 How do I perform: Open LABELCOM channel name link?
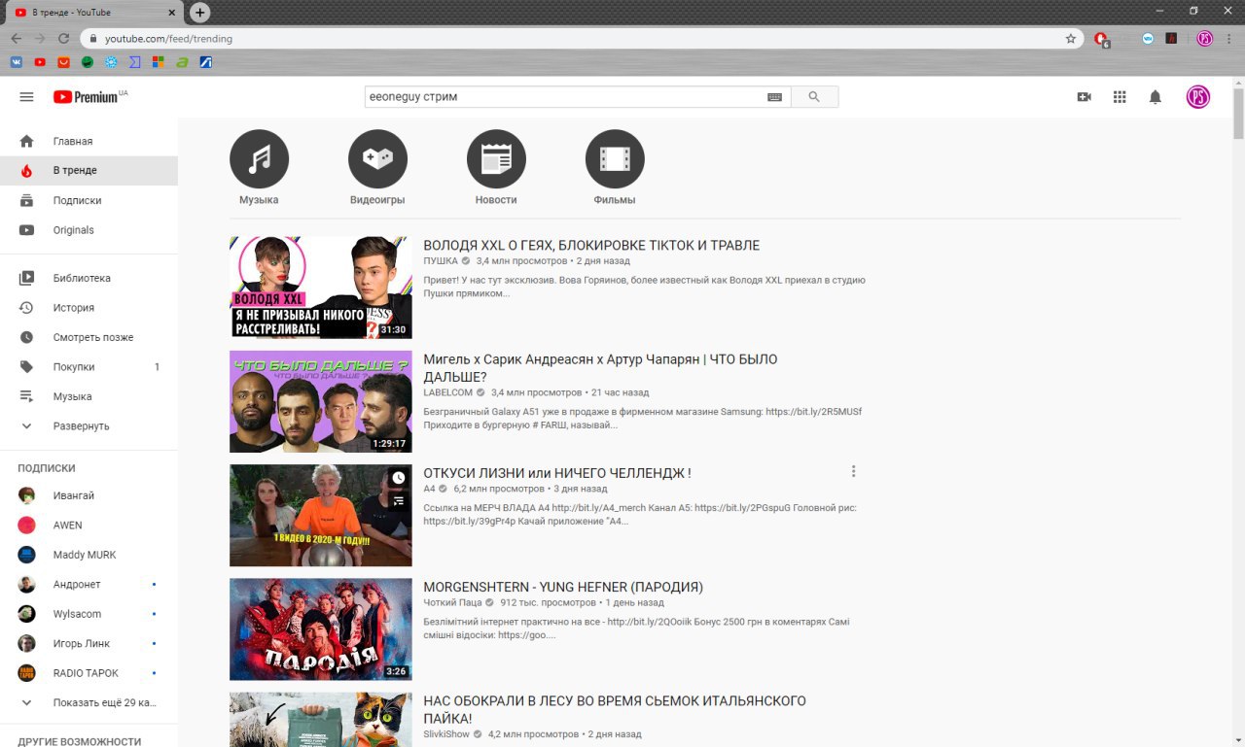(x=447, y=392)
